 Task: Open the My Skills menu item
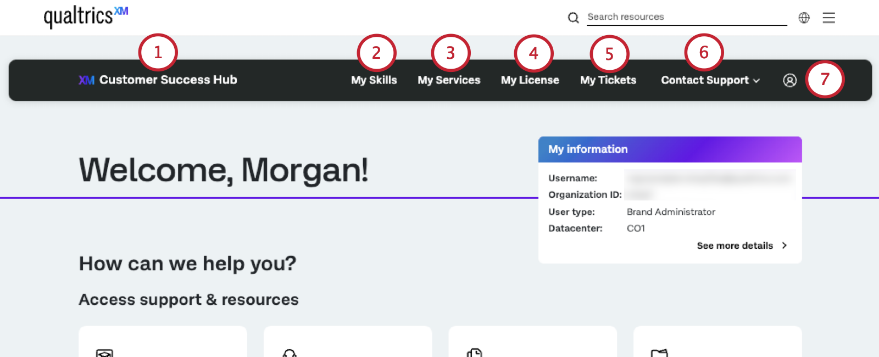coord(374,80)
